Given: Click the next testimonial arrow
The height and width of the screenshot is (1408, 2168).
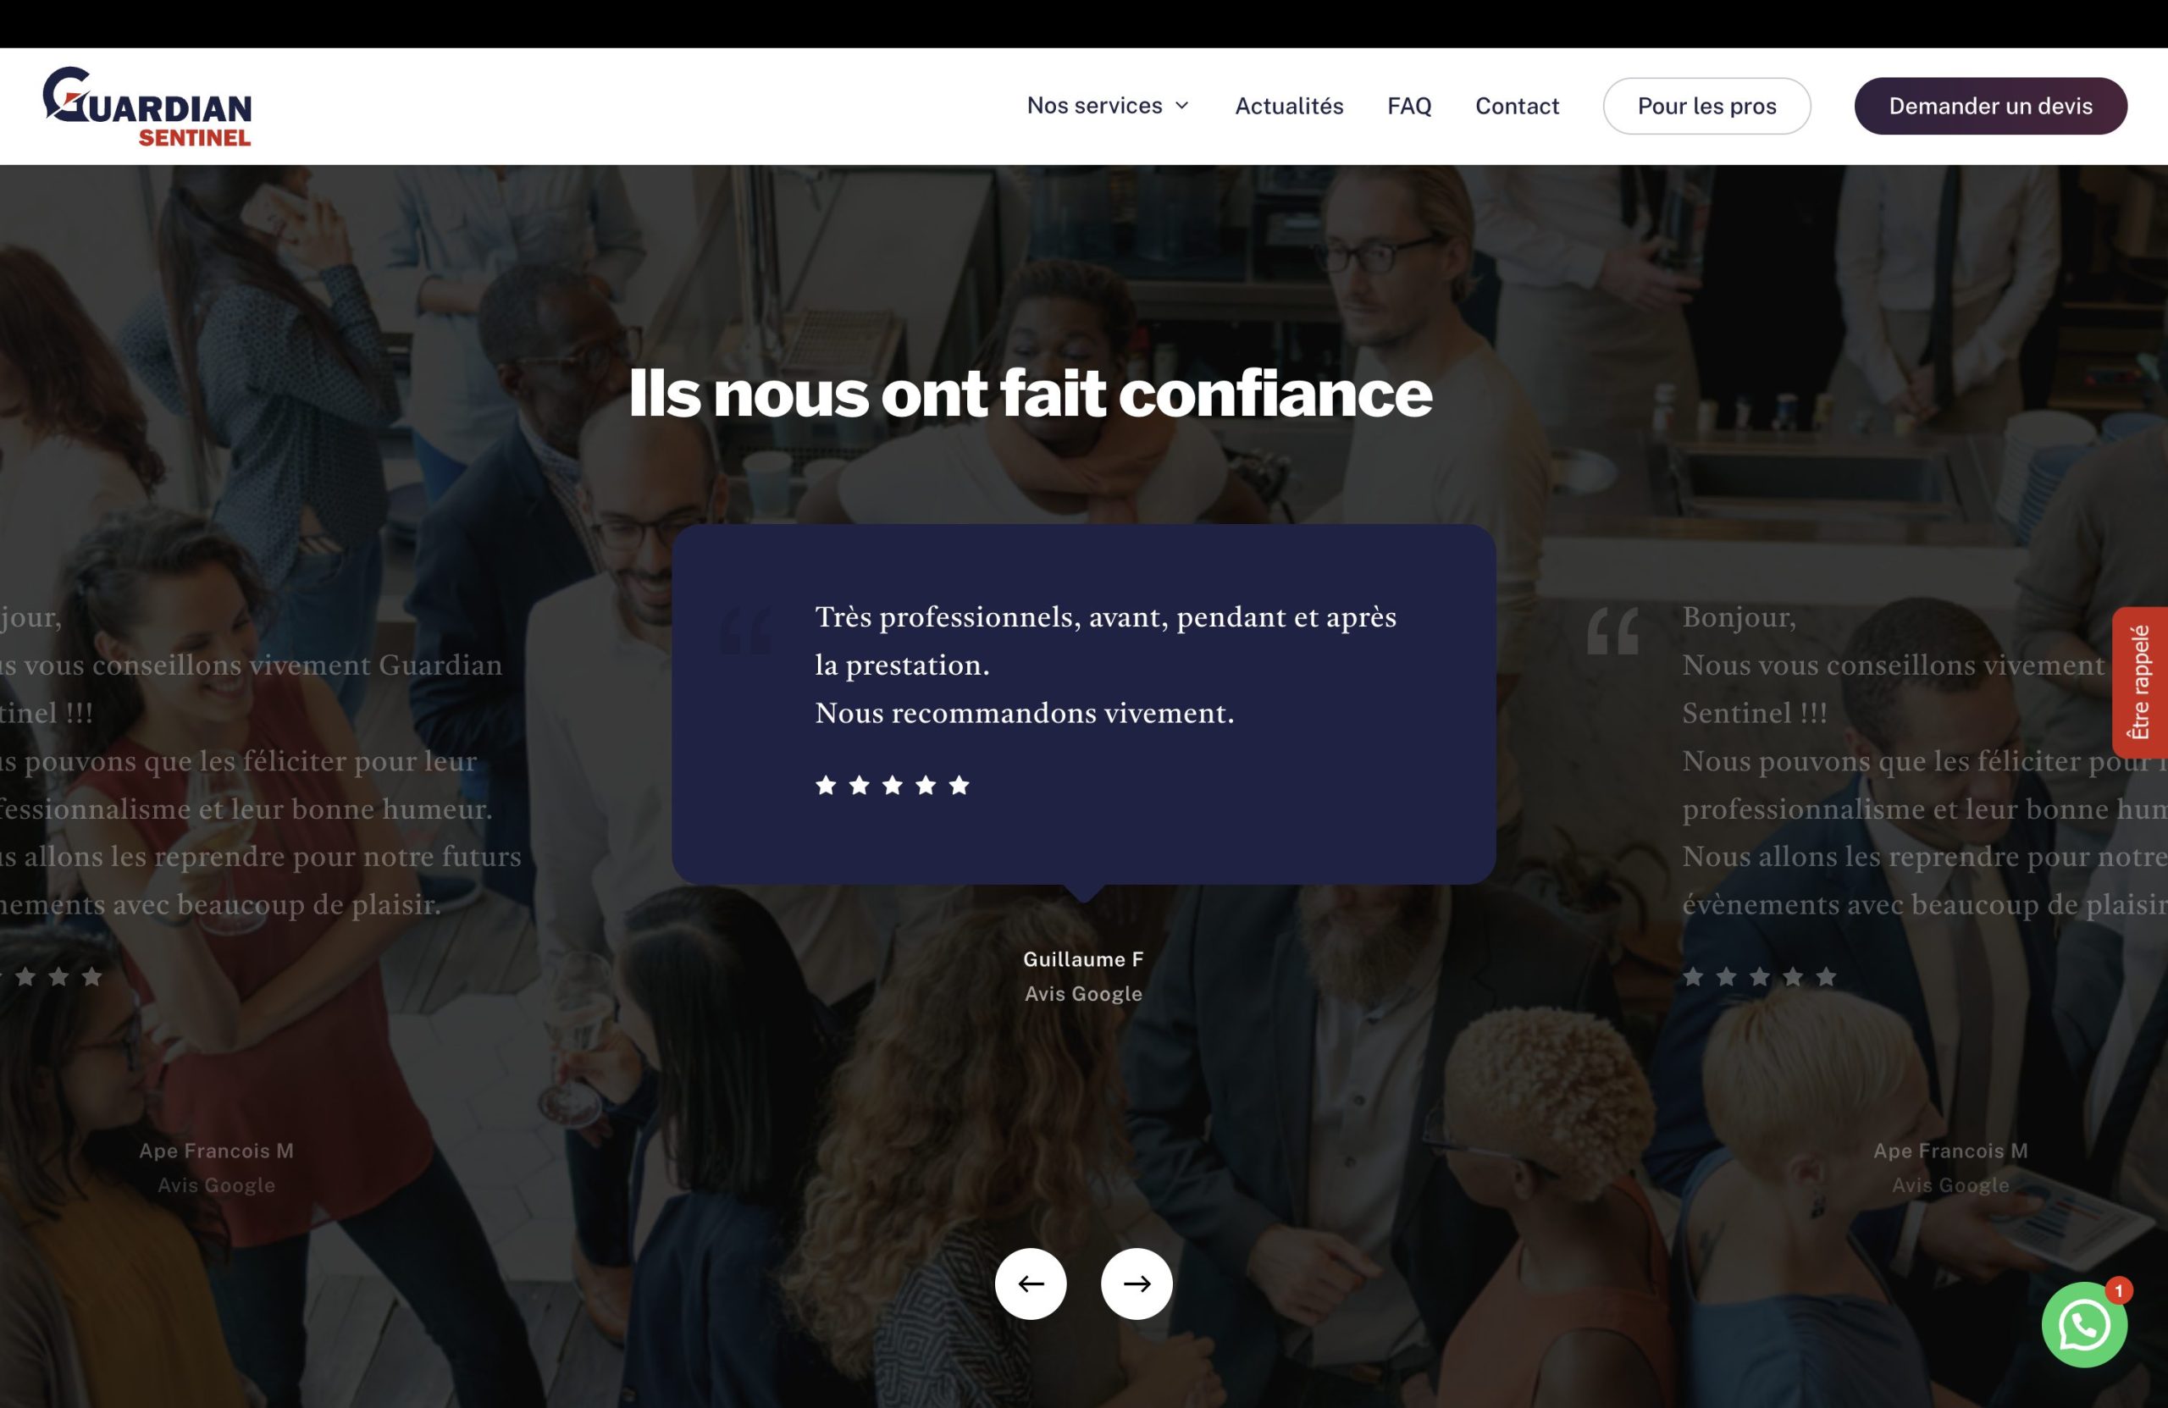Looking at the screenshot, I should click(x=1136, y=1284).
